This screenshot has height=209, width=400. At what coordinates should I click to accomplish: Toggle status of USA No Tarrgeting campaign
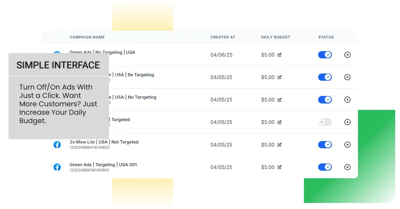point(325,100)
